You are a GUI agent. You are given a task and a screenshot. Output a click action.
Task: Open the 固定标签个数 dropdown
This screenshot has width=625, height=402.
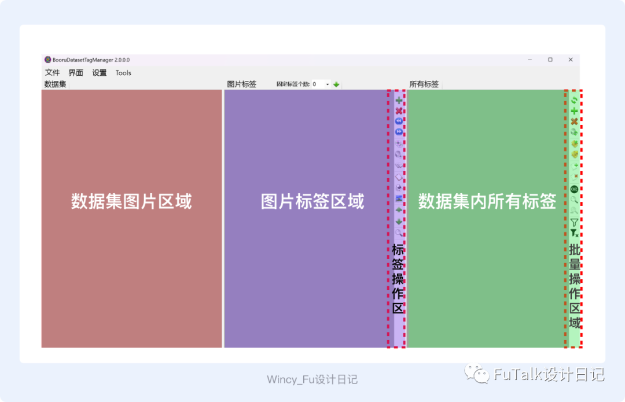(327, 83)
